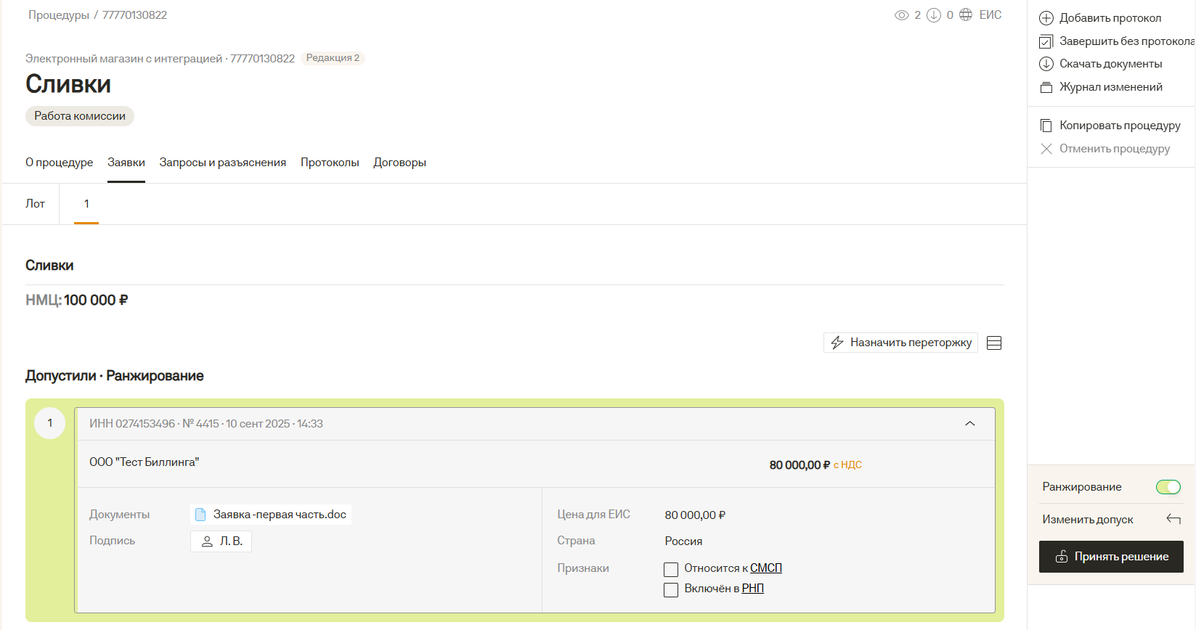
Task: Open the Договоры tab
Action: pos(399,163)
